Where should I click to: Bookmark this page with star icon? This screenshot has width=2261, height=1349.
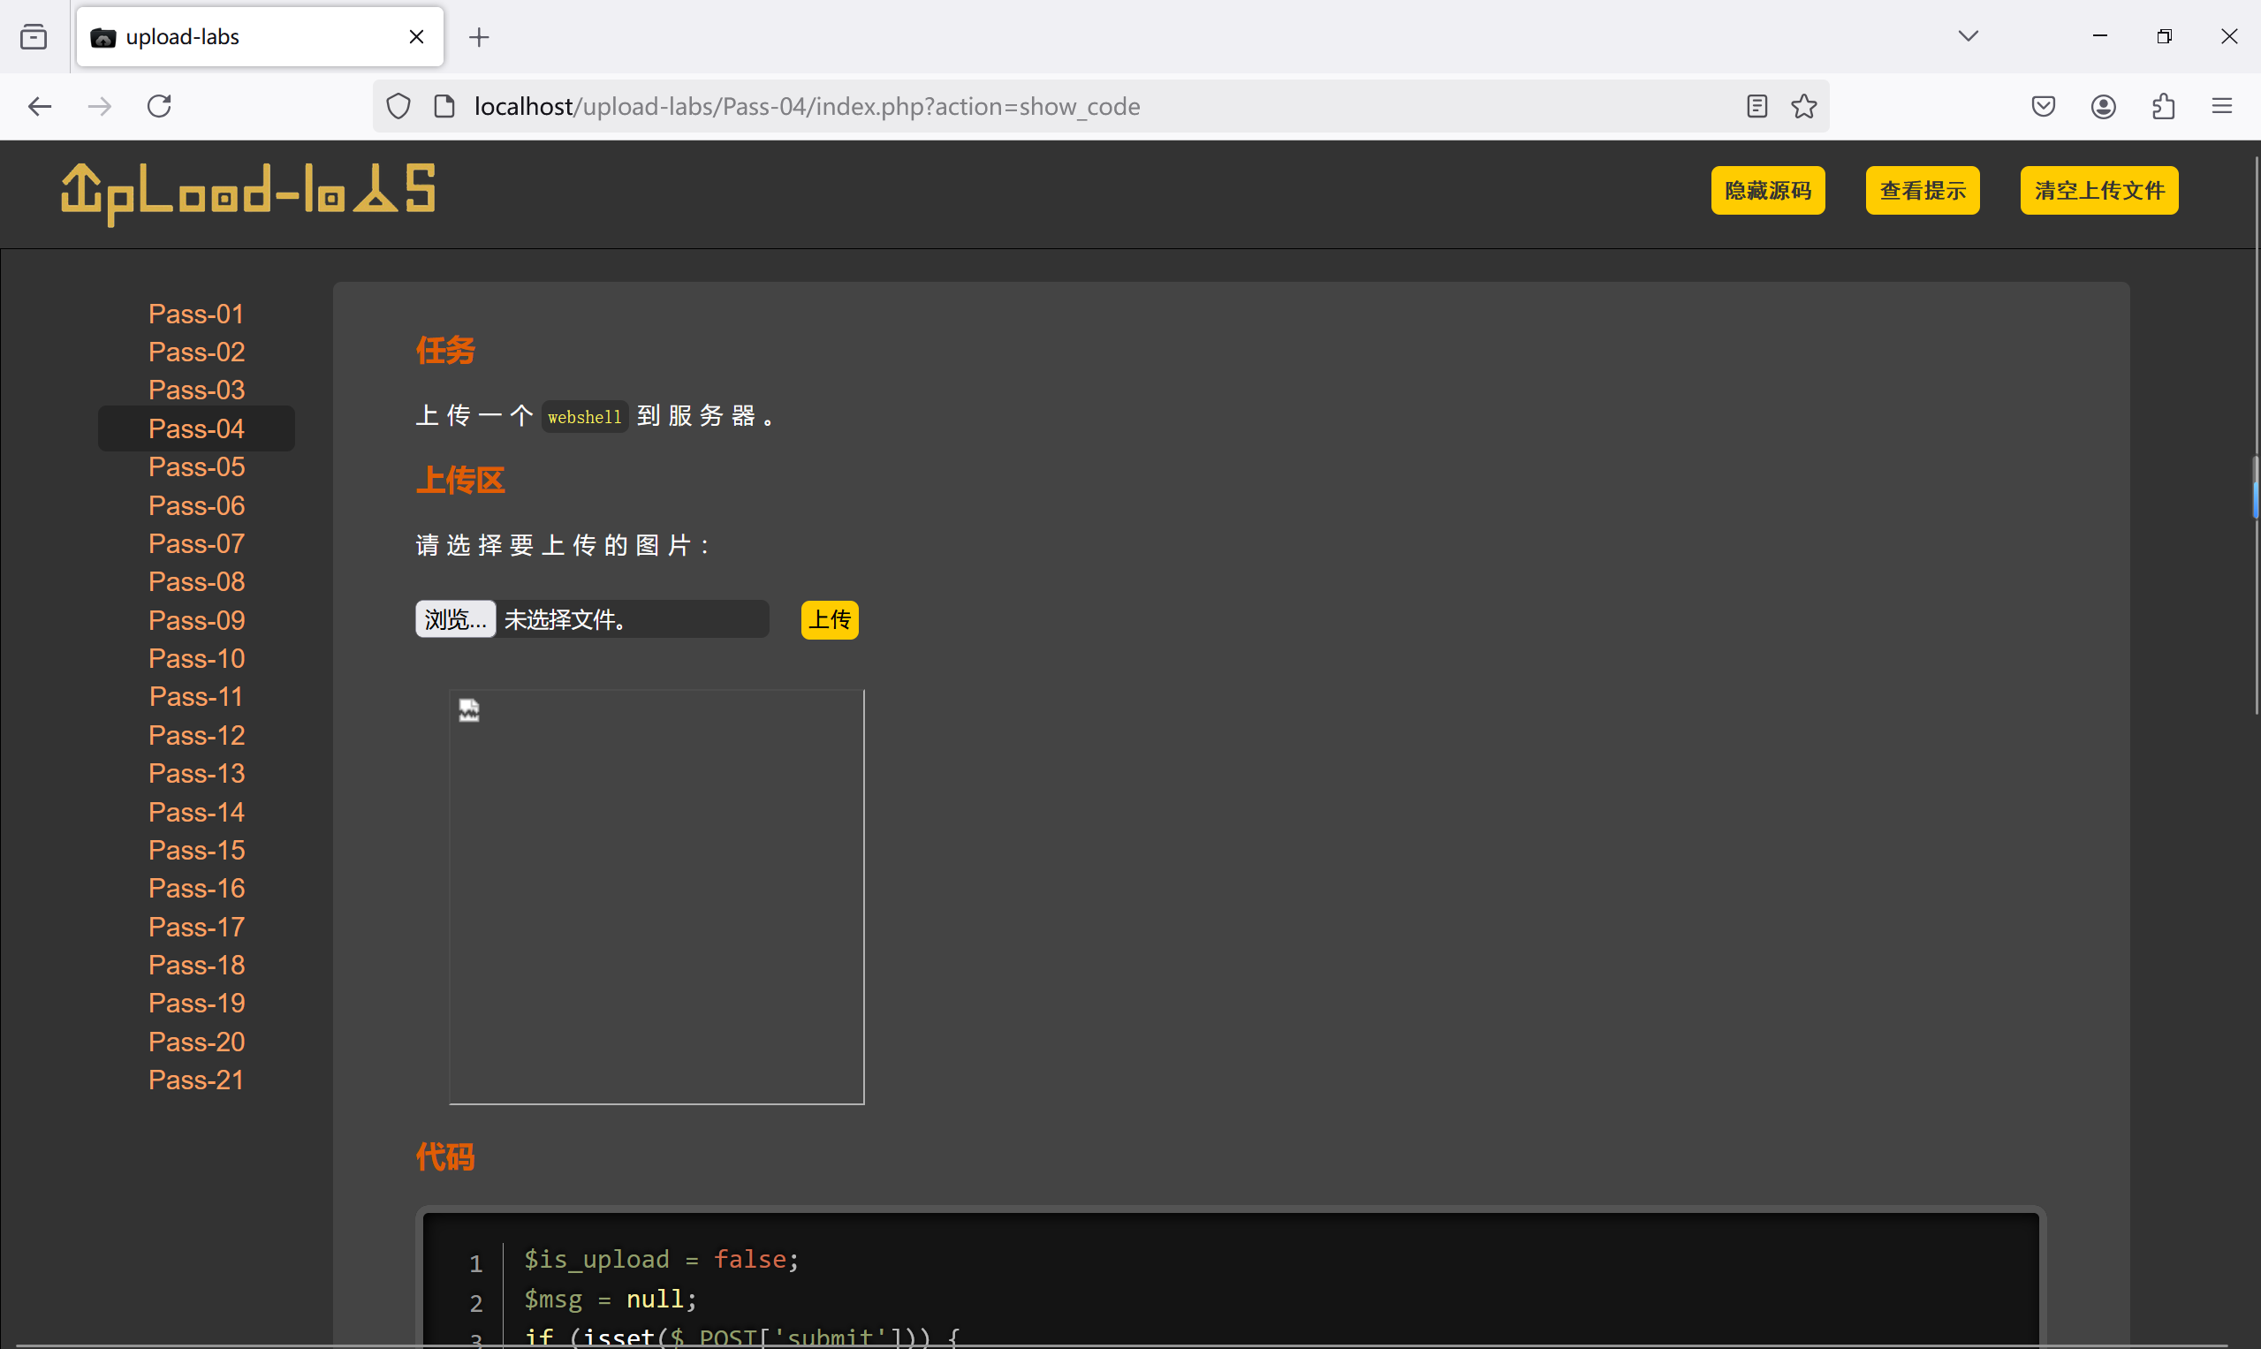point(1803,106)
